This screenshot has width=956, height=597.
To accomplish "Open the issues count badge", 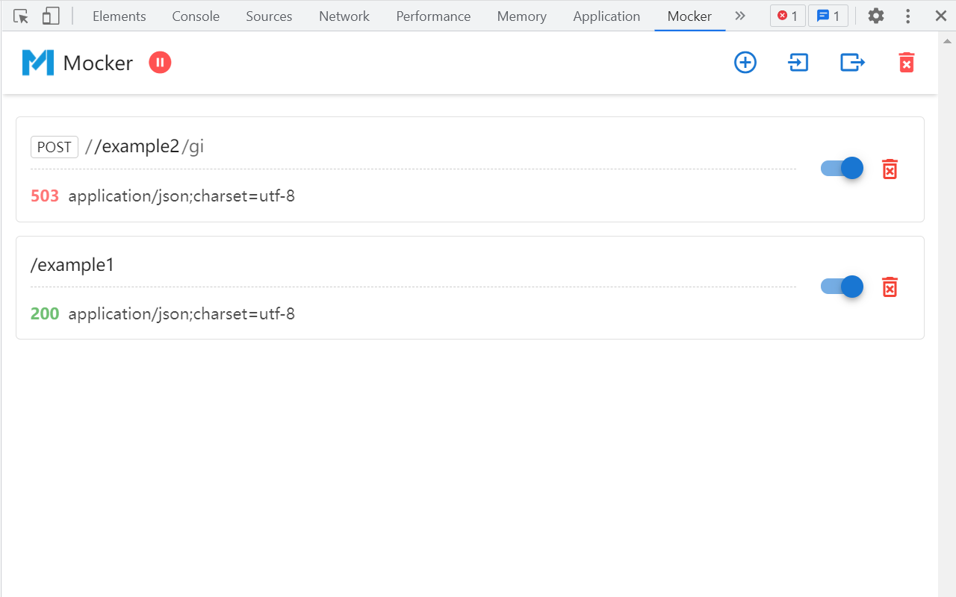I will (828, 16).
